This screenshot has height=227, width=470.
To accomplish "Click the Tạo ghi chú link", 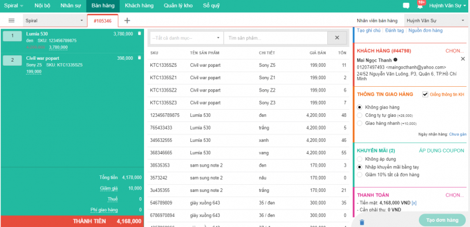I will (368, 31).
